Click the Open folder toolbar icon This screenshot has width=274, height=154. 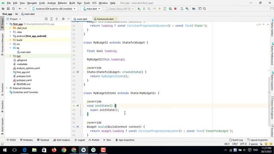pos(3,9)
